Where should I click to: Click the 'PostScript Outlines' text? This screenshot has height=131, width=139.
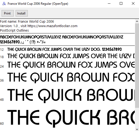coord(14,31)
